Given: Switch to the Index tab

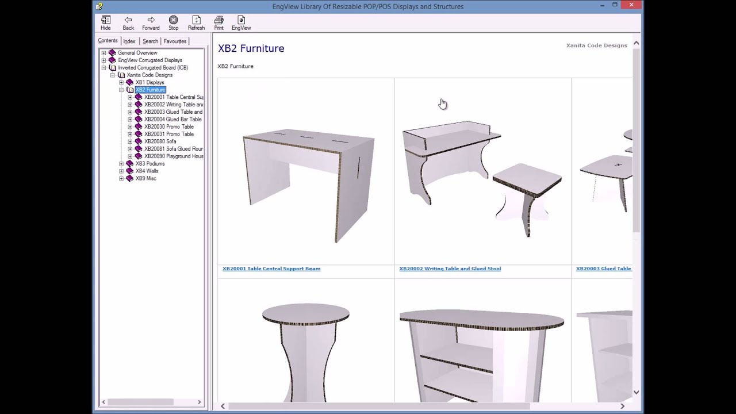Looking at the screenshot, I should pyautogui.click(x=129, y=41).
